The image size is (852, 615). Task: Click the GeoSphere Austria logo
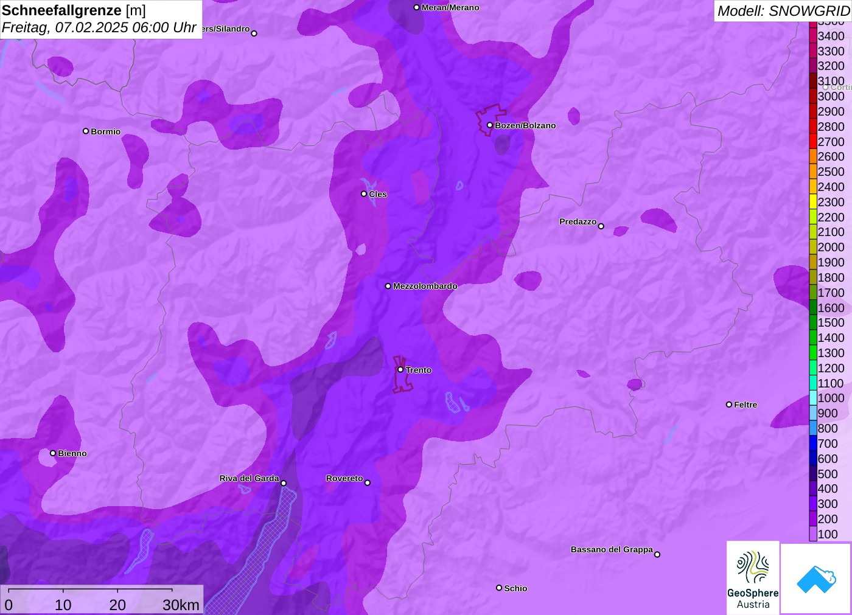(x=753, y=577)
